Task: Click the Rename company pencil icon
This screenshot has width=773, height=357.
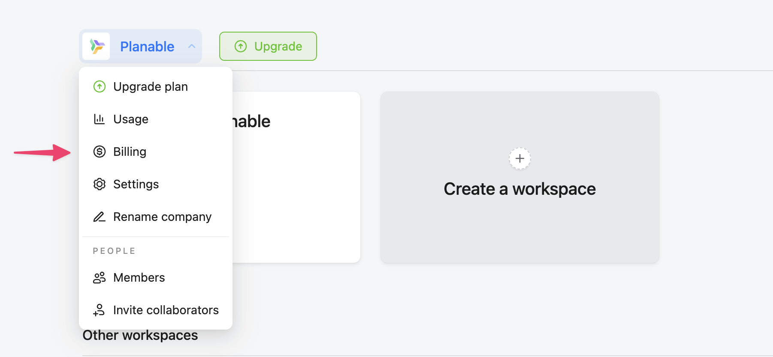Action: (x=100, y=217)
